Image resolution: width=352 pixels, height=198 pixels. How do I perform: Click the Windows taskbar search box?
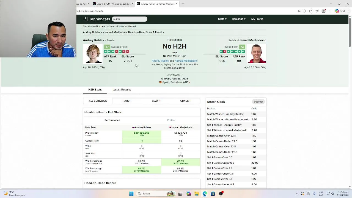click(156, 194)
